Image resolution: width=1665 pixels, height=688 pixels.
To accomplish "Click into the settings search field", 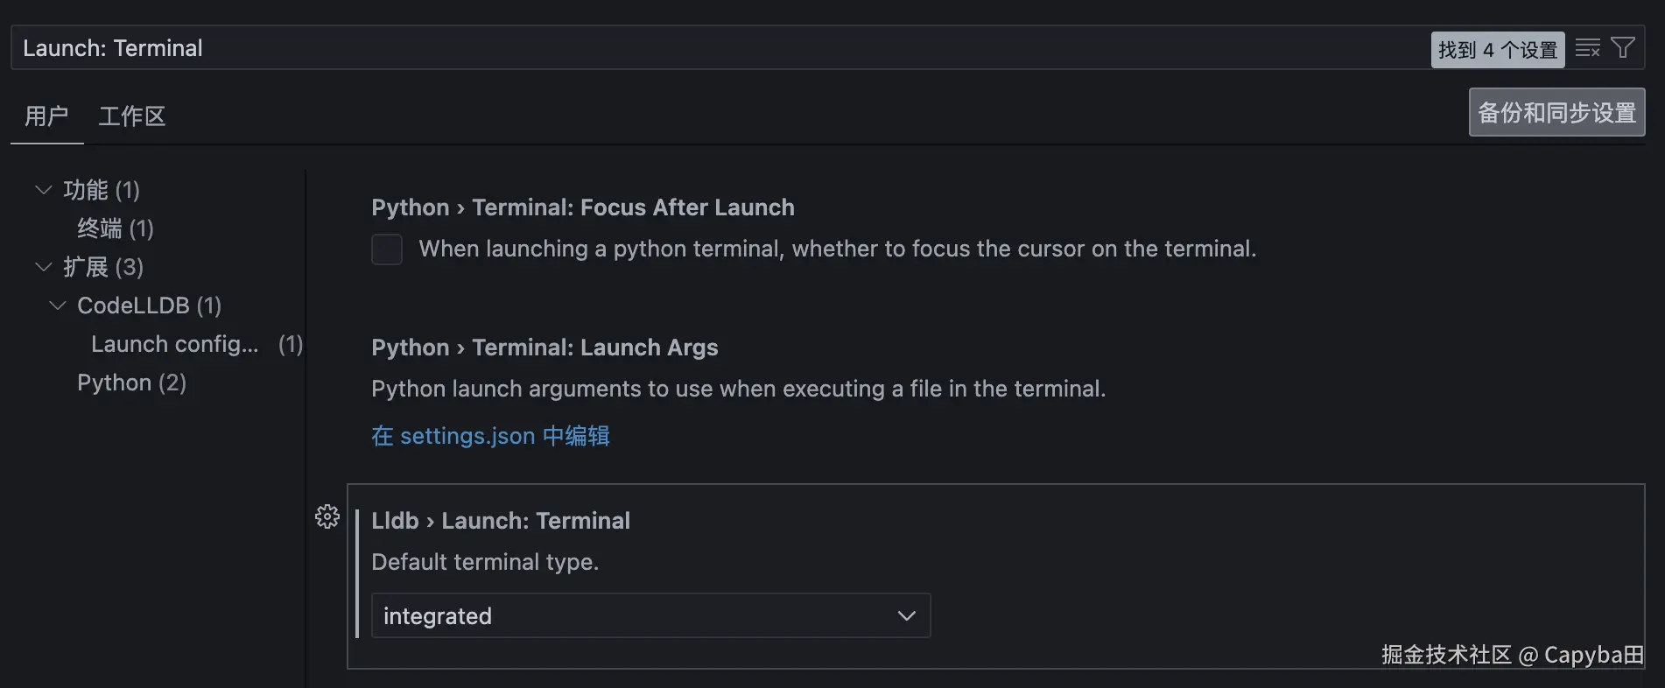I will point(700,48).
